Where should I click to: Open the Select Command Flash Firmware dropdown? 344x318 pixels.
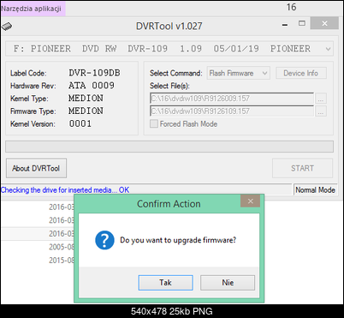point(239,73)
